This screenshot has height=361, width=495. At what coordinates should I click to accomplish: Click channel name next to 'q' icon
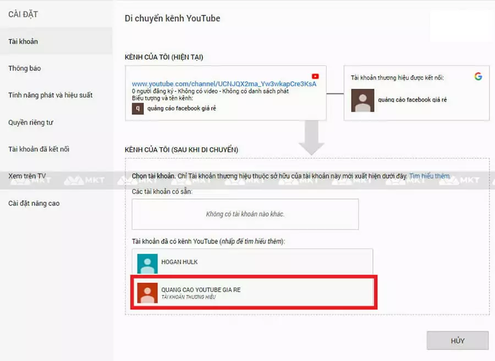point(182,108)
